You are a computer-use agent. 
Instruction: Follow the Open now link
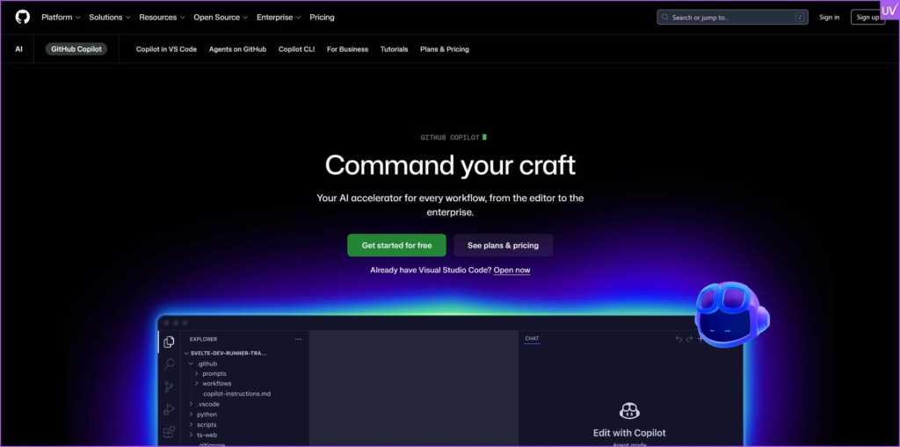[512, 270]
